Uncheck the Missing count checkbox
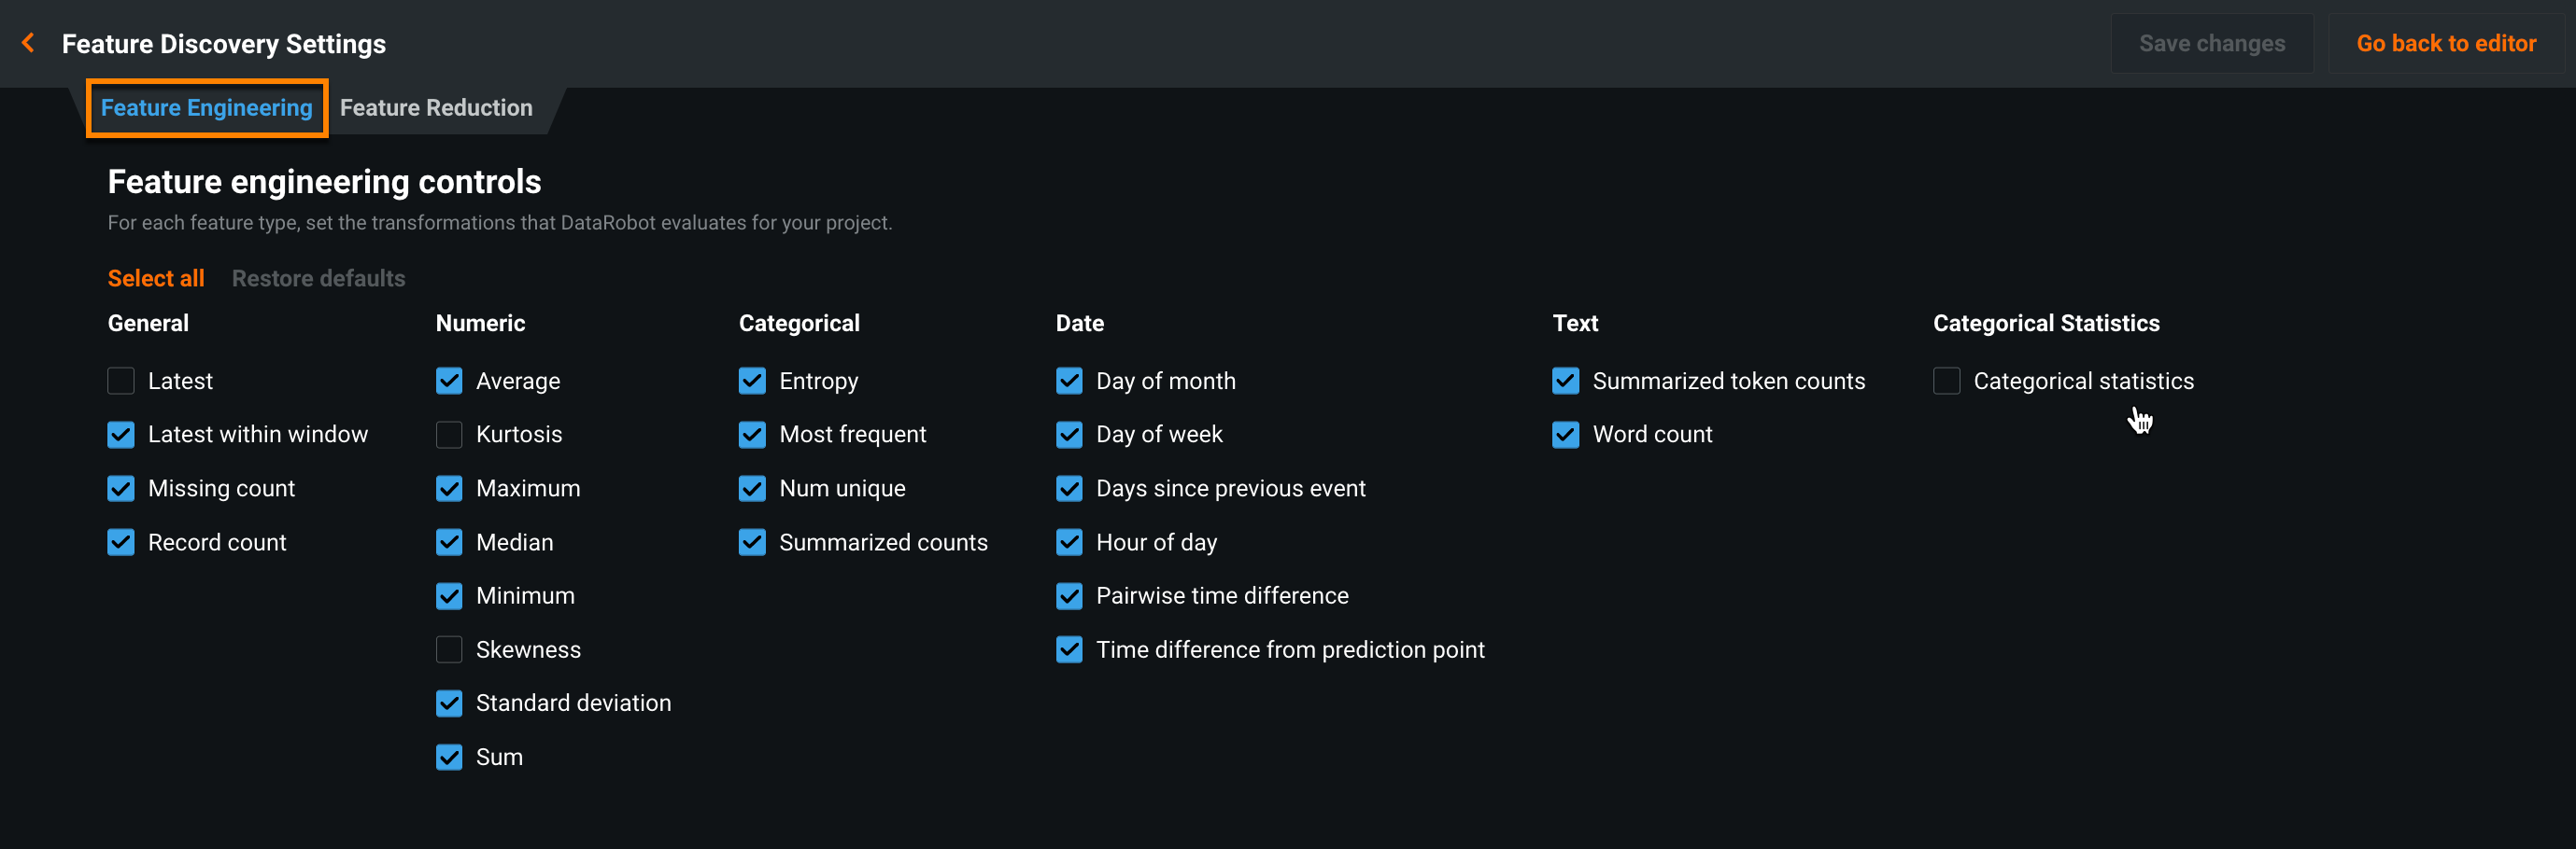This screenshot has width=2576, height=849. pyautogui.click(x=121, y=489)
